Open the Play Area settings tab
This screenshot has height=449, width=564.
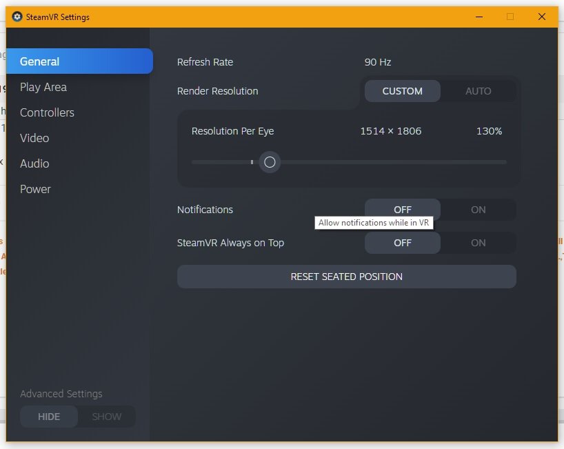tap(43, 87)
